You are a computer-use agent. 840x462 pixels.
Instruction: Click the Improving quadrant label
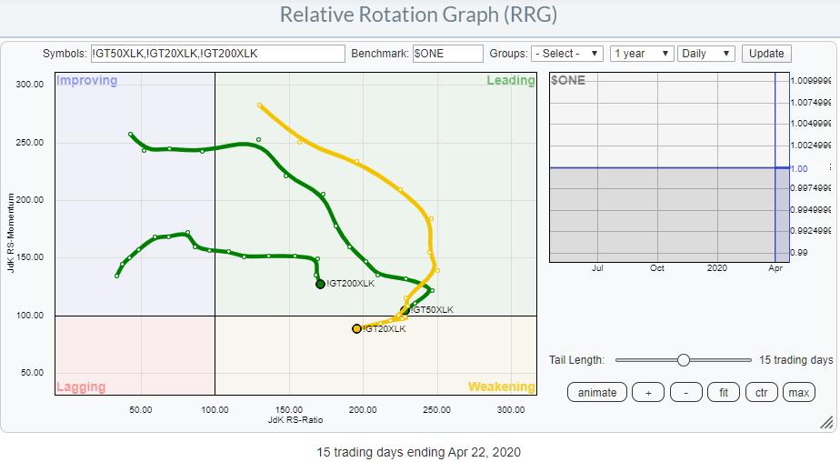pos(87,81)
